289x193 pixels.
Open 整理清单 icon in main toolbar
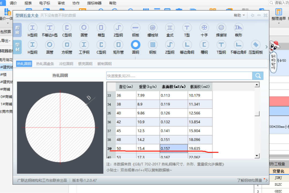(279, 12)
